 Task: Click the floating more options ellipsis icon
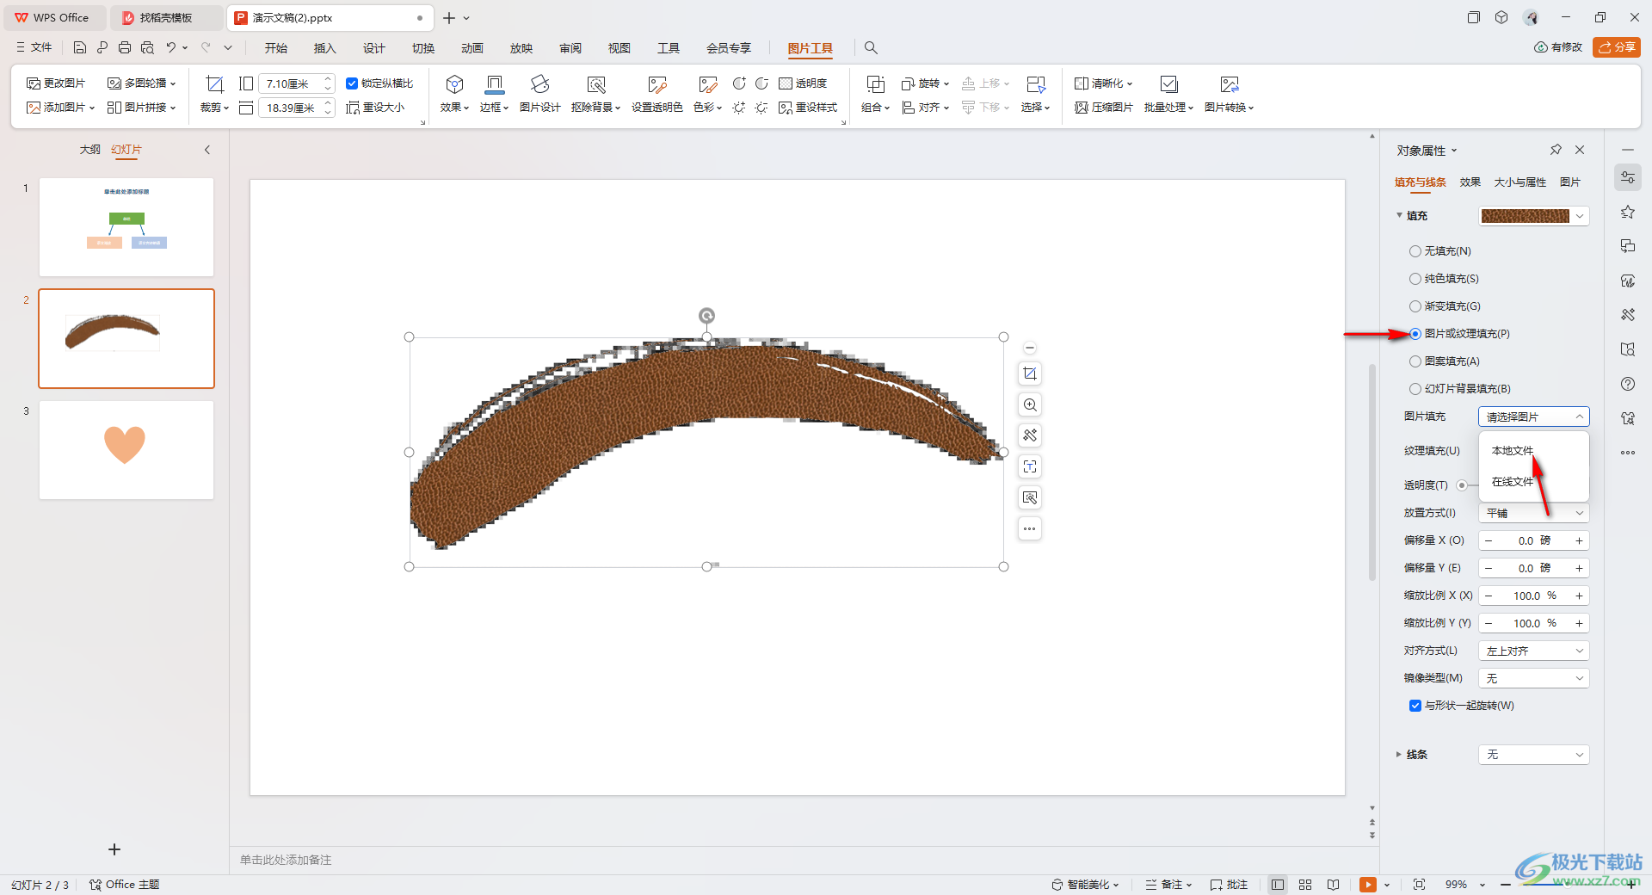point(1030,528)
